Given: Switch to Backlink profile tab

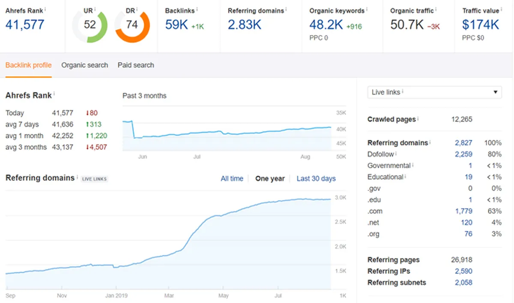Looking at the screenshot, I should 29,65.
